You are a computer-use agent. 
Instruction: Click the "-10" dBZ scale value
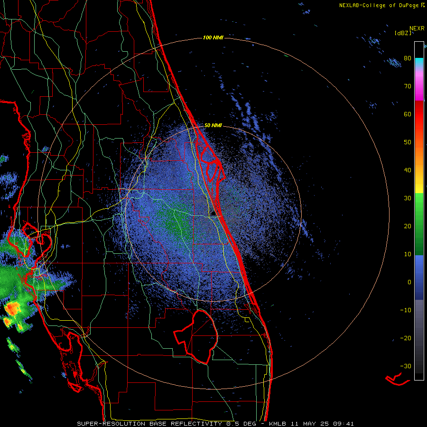[406, 310]
